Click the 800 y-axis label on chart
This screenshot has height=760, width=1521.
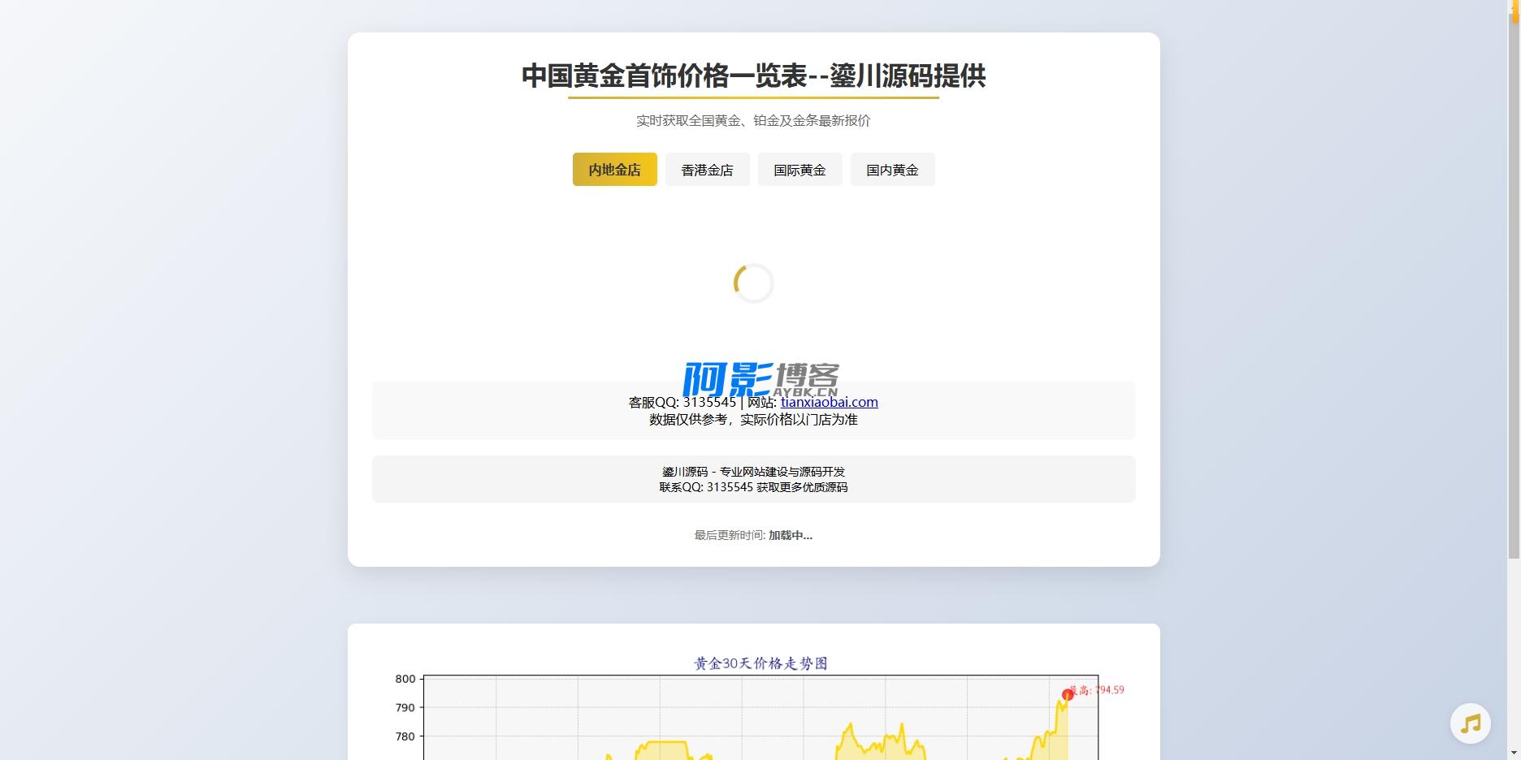click(x=405, y=679)
